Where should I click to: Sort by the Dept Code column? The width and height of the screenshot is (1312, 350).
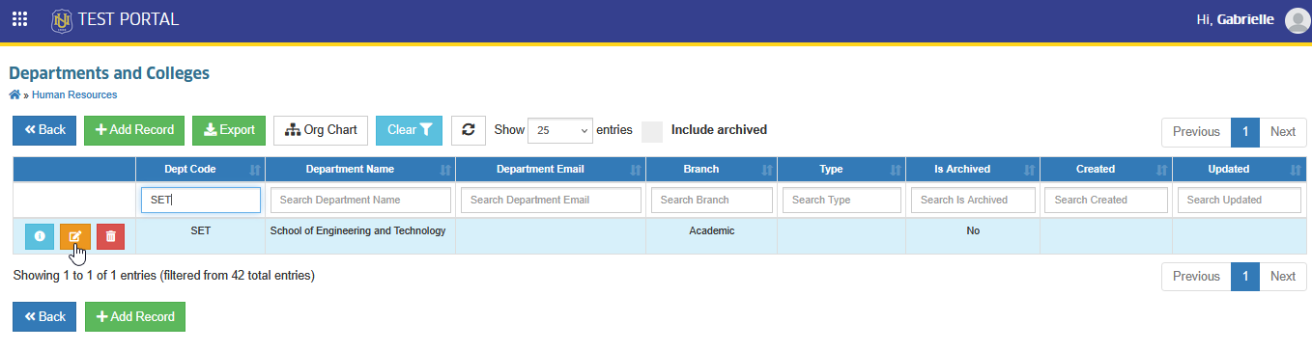200,169
